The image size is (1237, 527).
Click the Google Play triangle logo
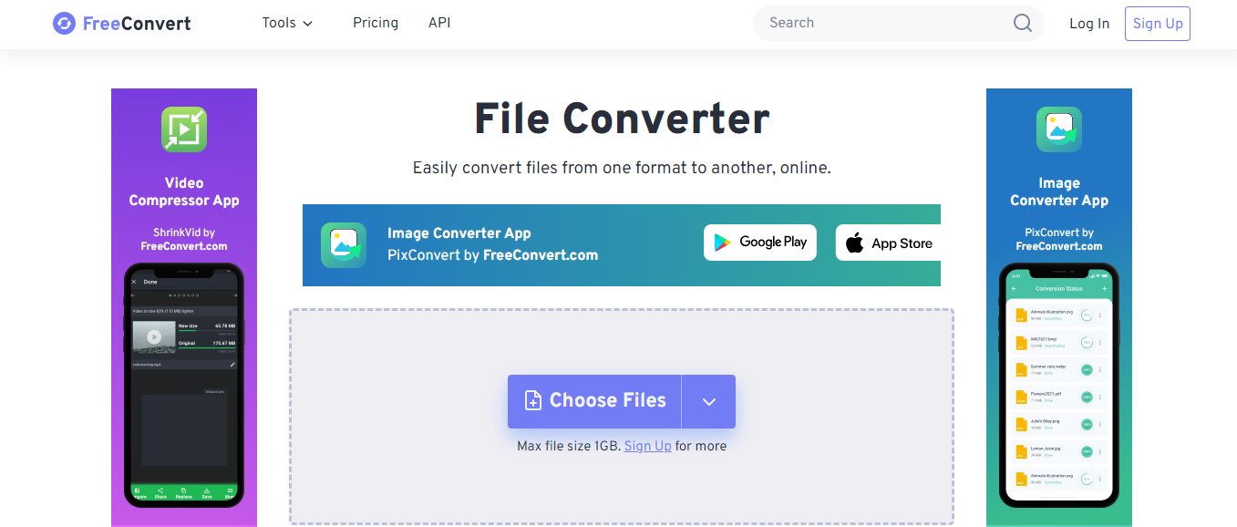coord(723,243)
